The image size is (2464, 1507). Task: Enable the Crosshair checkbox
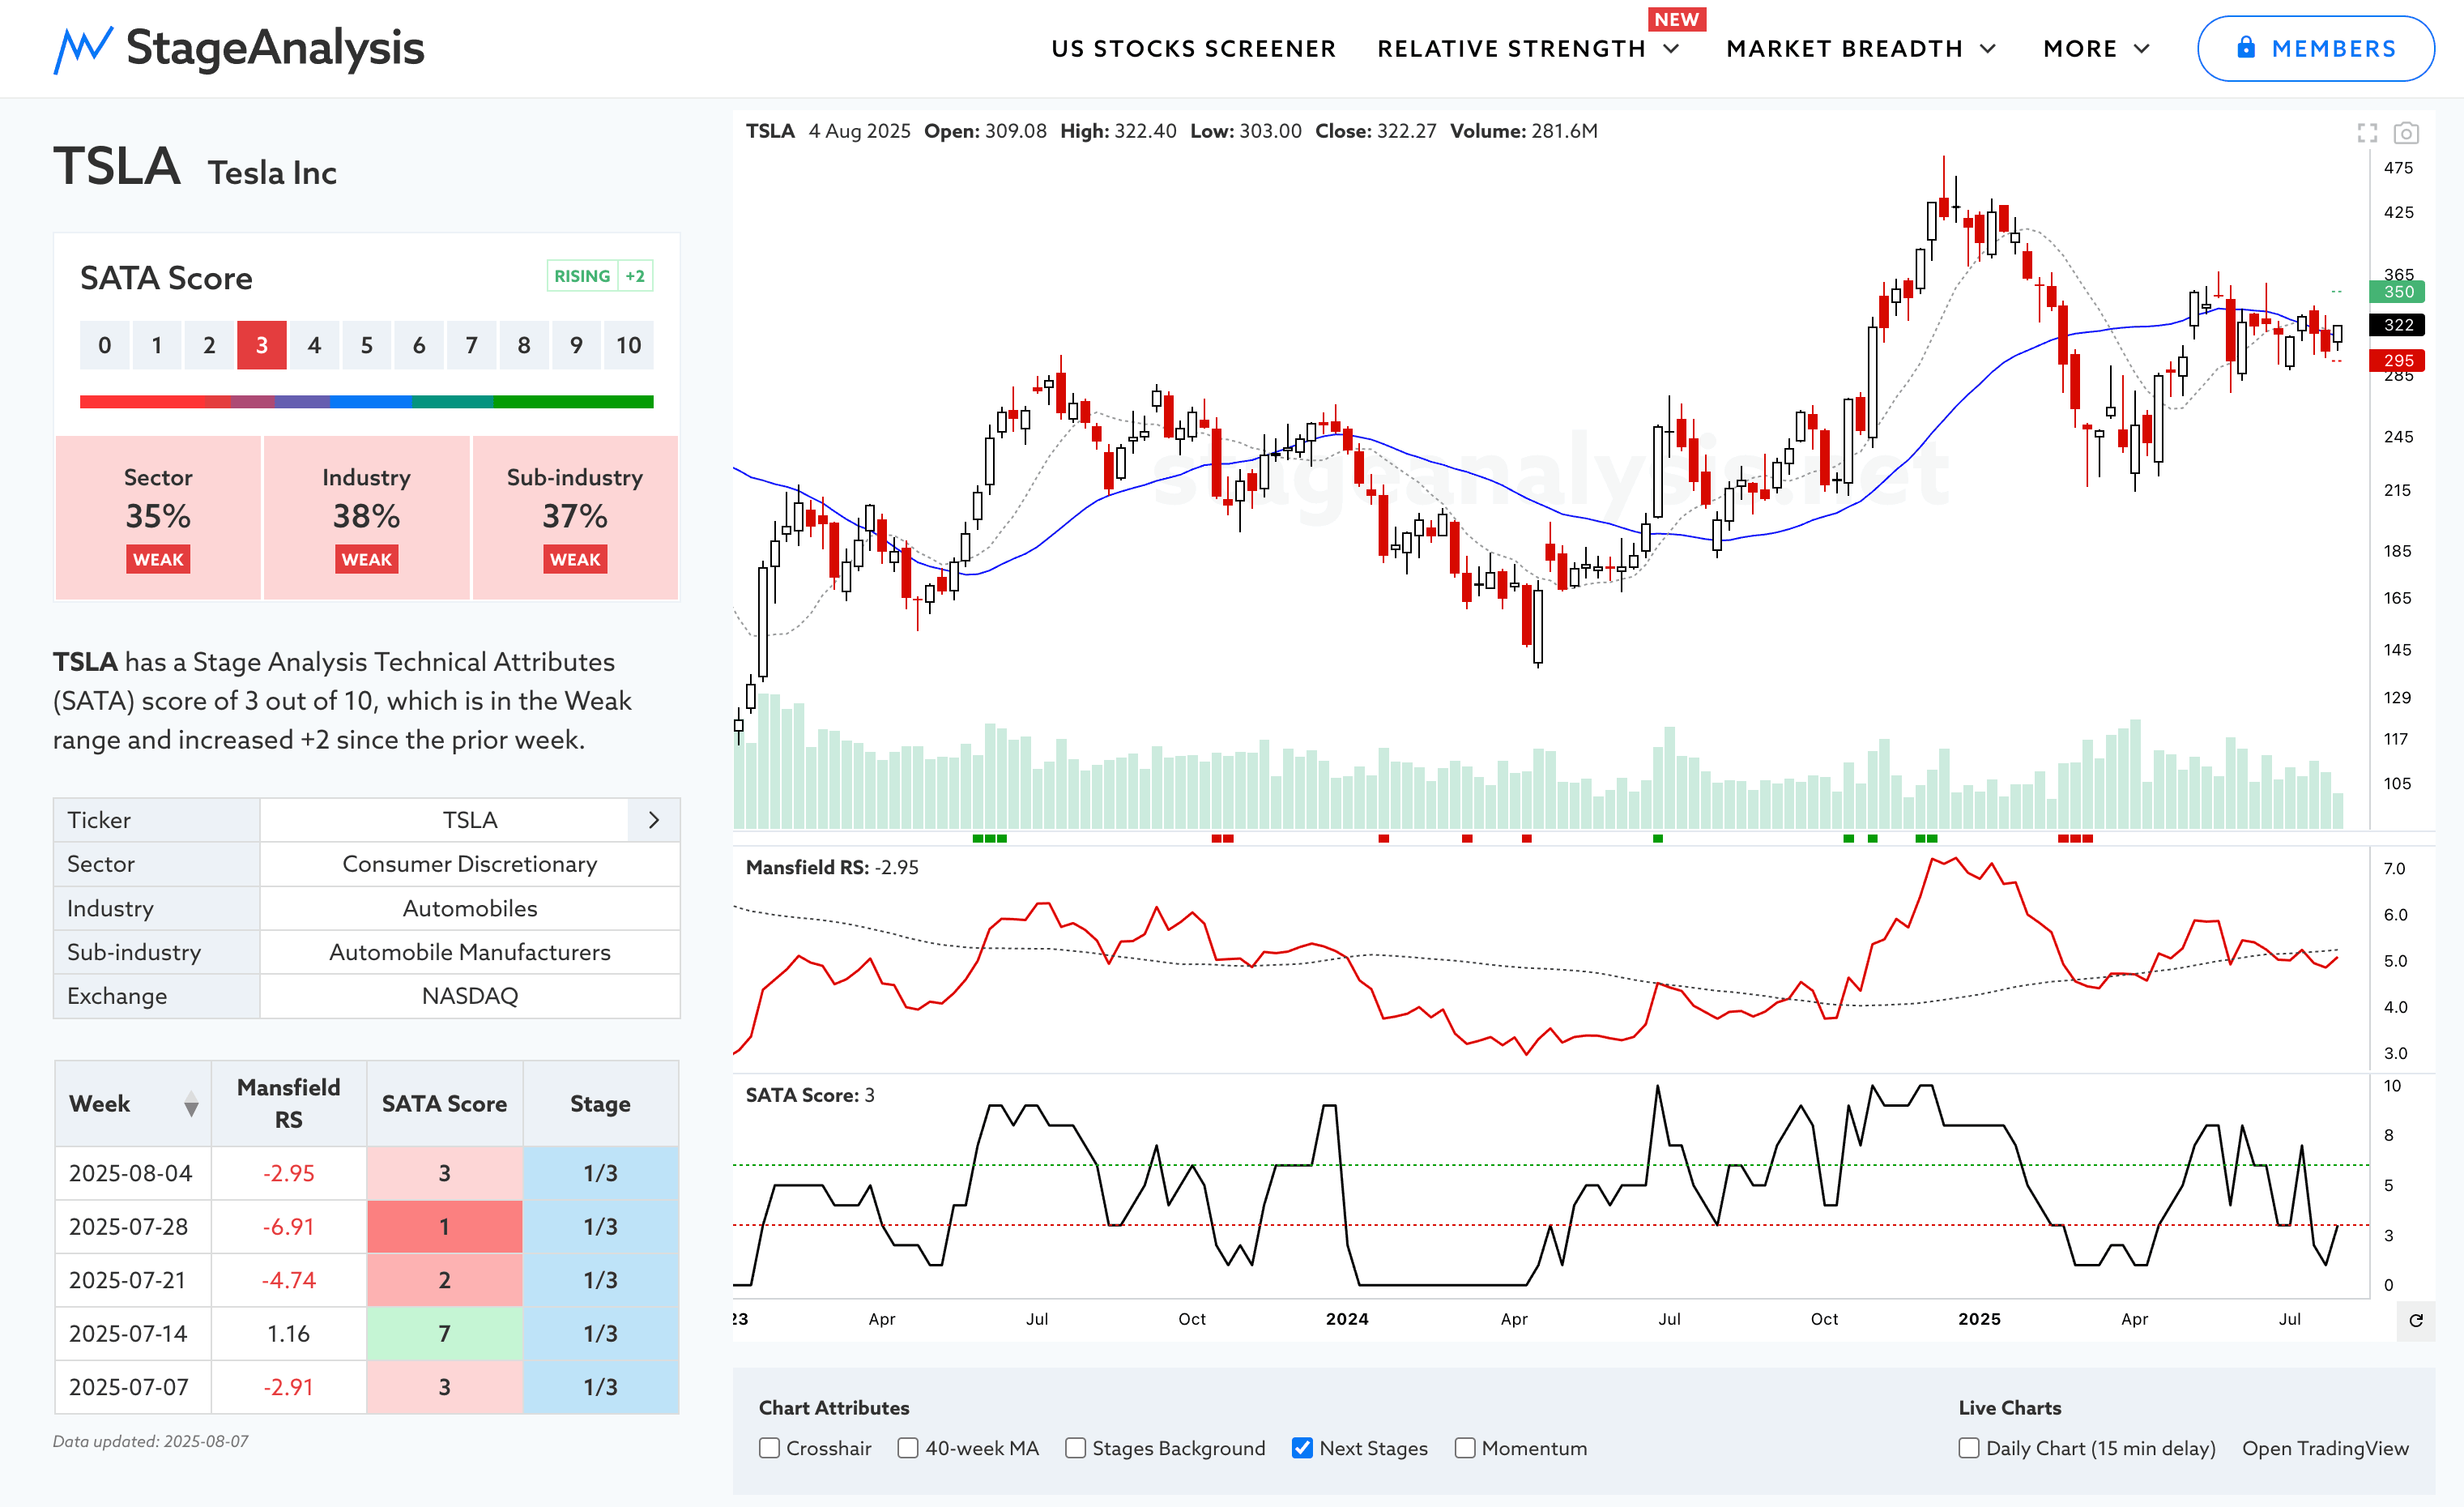(769, 1448)
